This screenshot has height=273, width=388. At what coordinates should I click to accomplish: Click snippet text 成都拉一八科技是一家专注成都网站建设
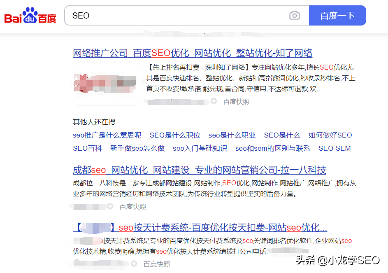click(x=132, y=183)
